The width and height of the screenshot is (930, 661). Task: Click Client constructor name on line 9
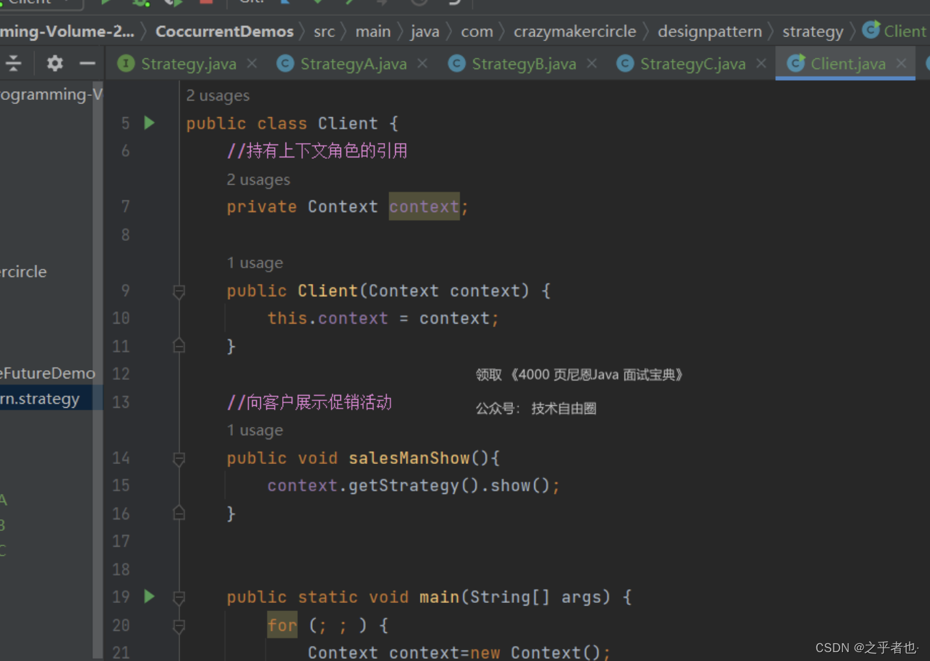point(328,291)
